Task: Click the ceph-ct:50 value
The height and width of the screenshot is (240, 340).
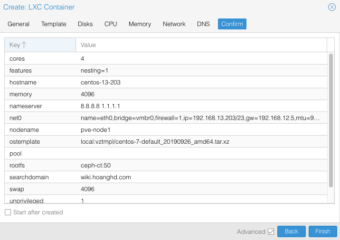Action: click(95, 165)
